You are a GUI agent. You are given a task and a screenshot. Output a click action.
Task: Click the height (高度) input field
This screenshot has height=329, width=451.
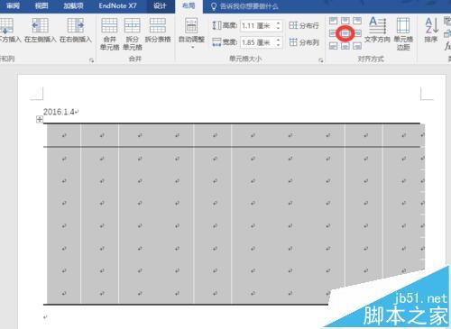tap(258, 25)
